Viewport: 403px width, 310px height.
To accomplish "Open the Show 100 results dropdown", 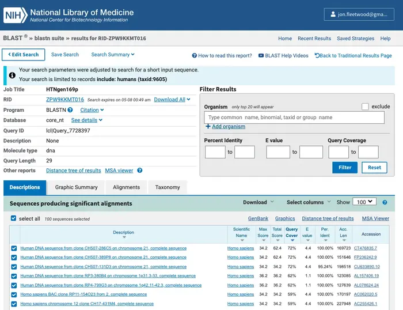I will 364,202.
